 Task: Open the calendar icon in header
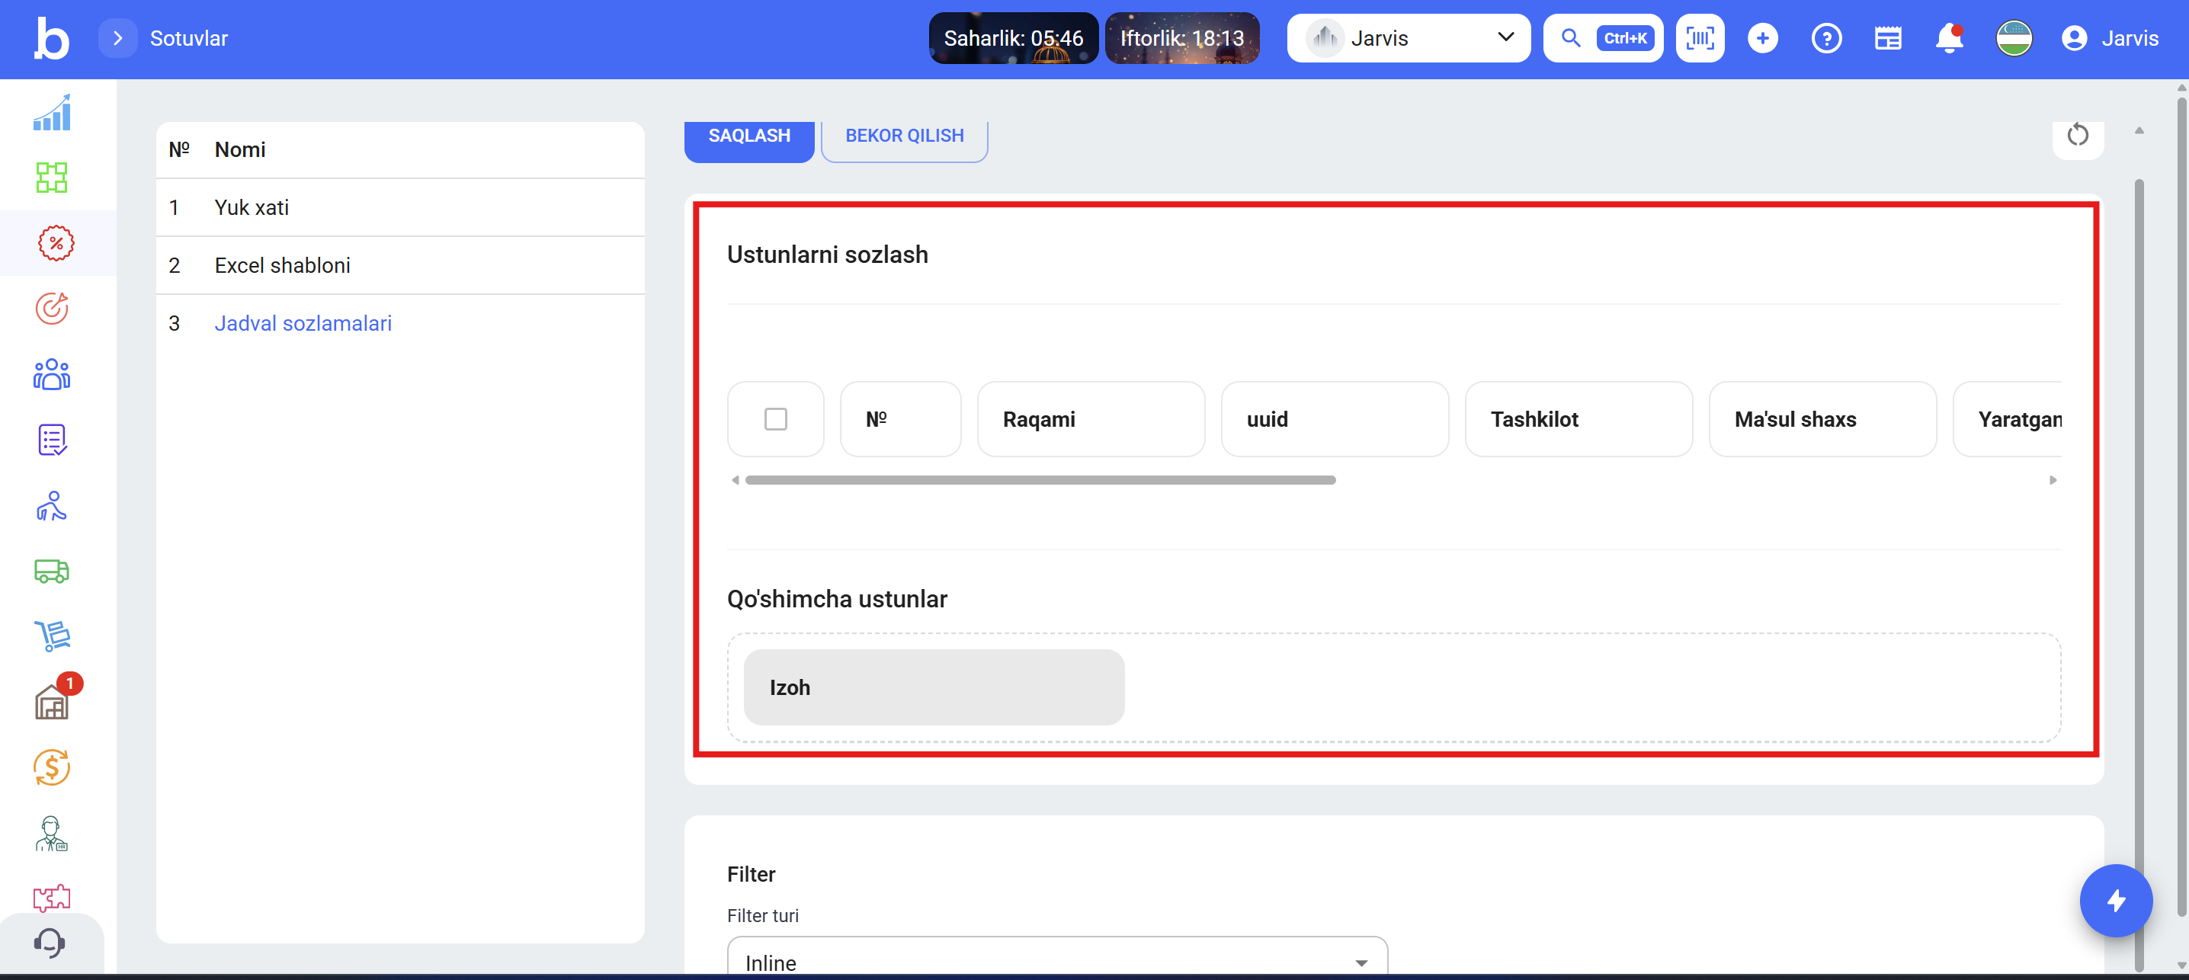click(1887, 38)
